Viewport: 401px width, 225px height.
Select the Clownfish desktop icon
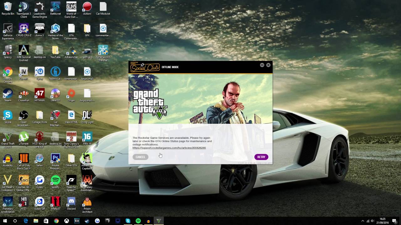tap(24, 95)
